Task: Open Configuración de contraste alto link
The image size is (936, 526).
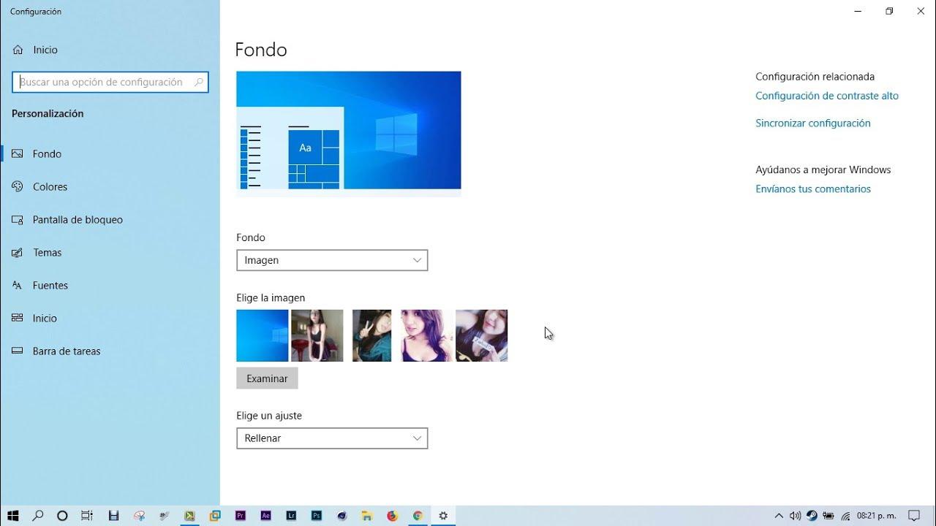Action: click(826, 96)
